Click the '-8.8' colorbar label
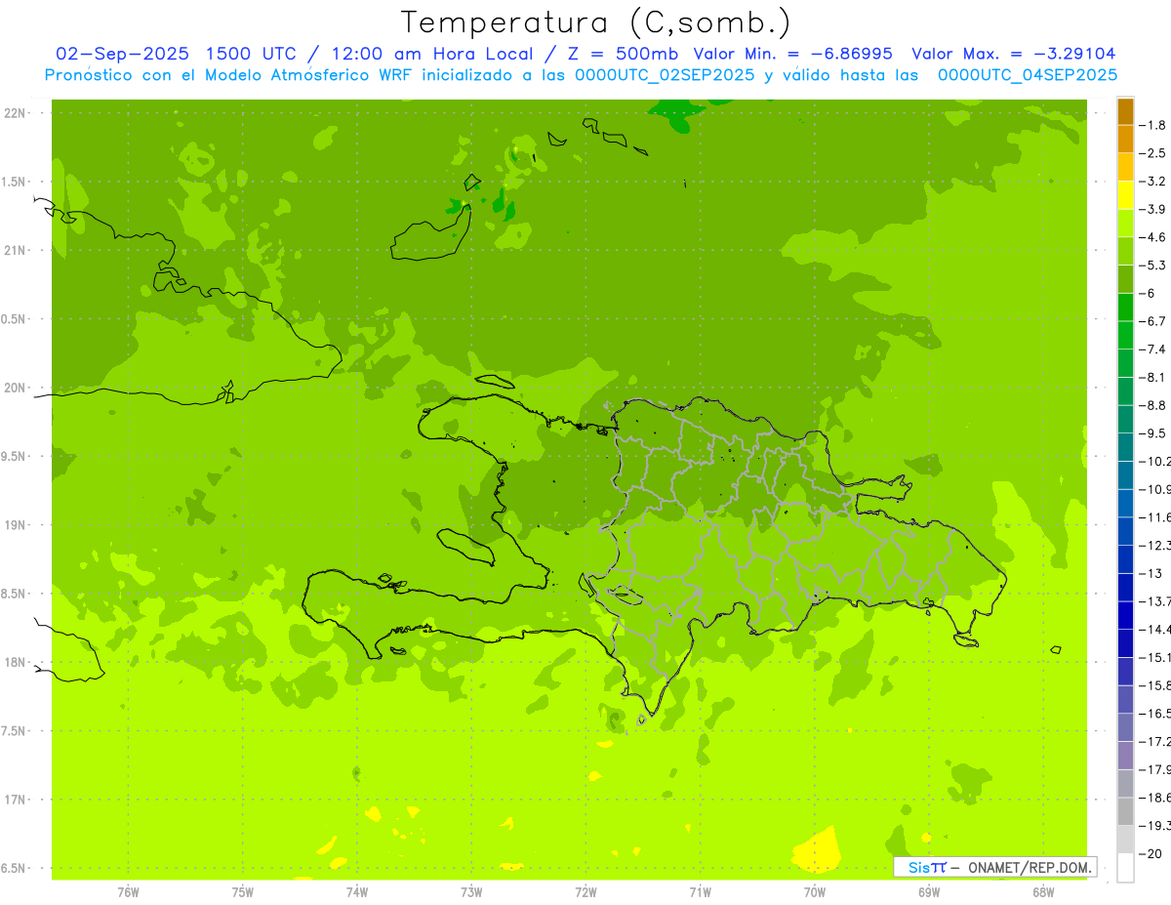The width and height of the screenshot is (1171, 905). (1152, 405)
